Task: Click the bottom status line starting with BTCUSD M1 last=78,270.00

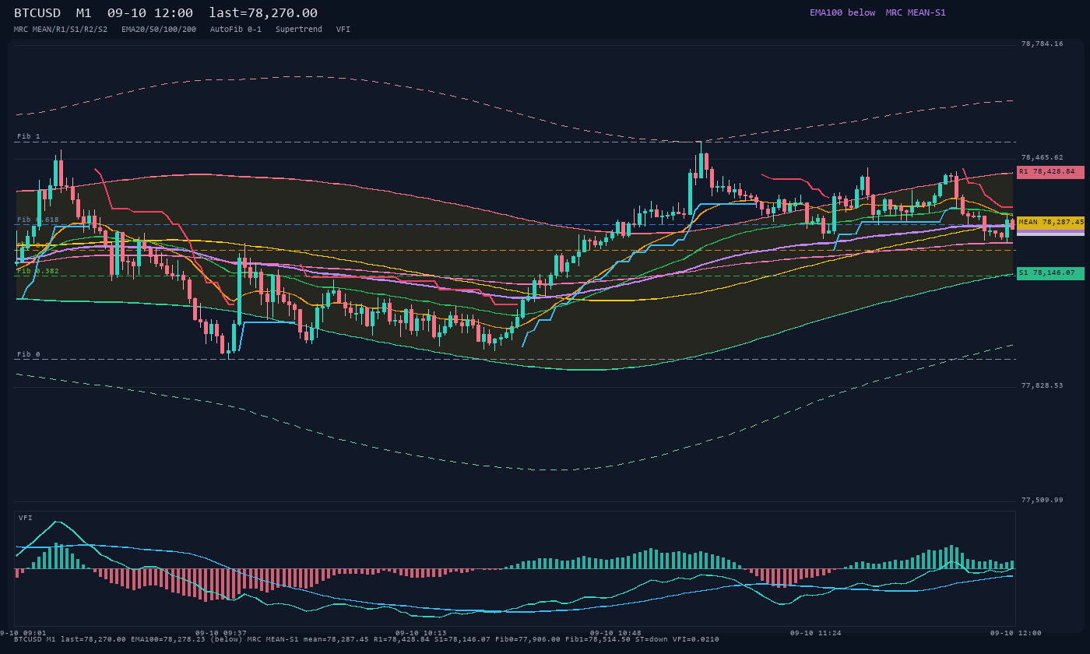Action: point(366,639)
